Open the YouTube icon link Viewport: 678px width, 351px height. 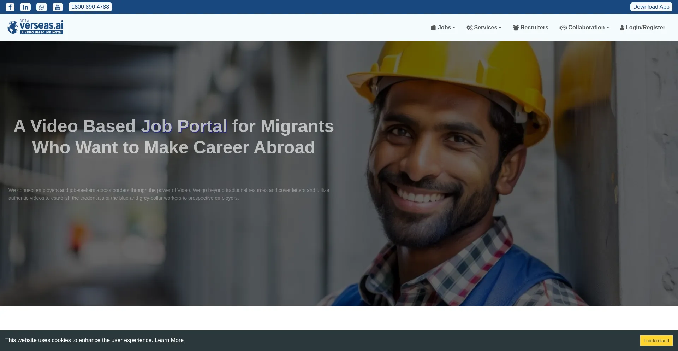click(58, 7)
